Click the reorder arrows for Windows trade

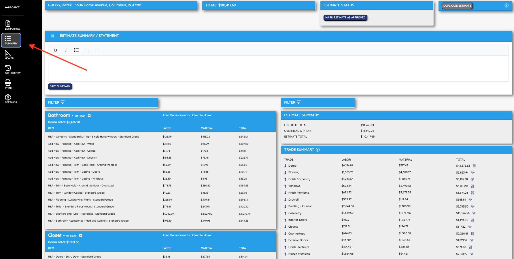tap(285, 186)
